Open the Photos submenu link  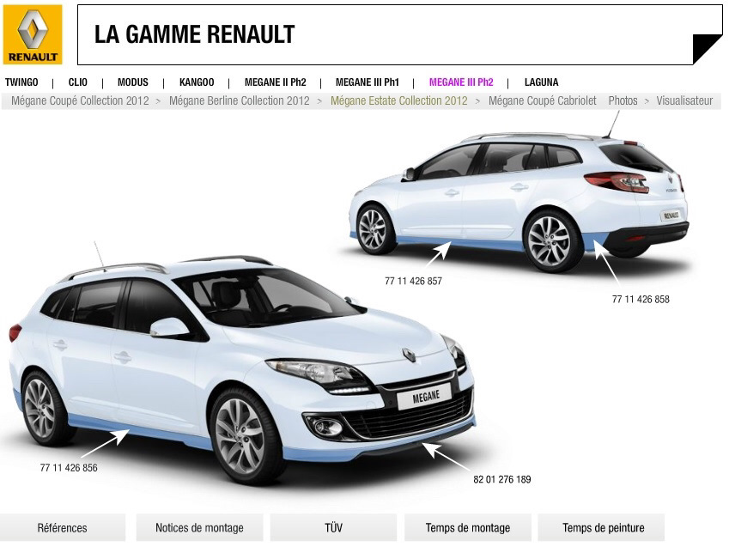pyautogui.click(x=623, y=100)
